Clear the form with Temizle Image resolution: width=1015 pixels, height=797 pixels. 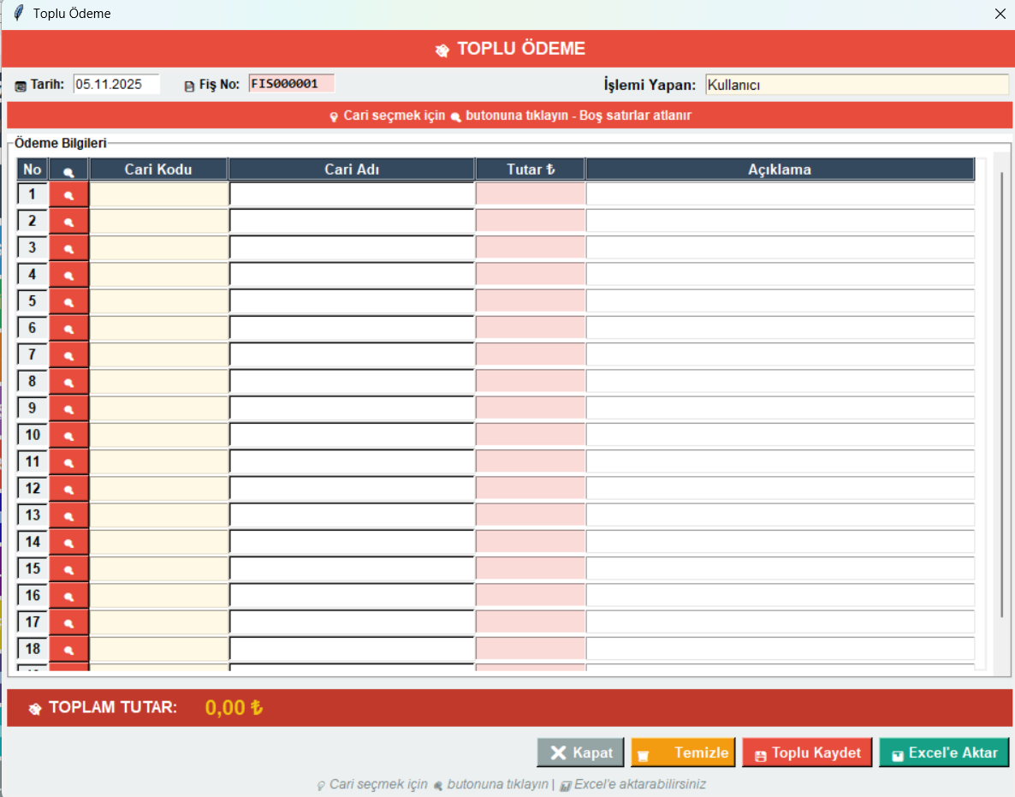pyautogui.click(x=683, y=752)
